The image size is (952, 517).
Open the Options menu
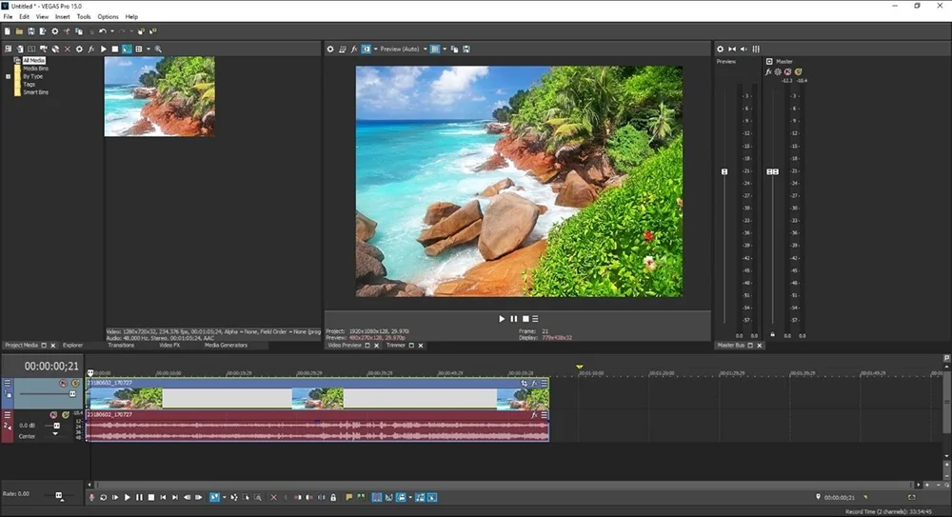[x=109, y=17]
